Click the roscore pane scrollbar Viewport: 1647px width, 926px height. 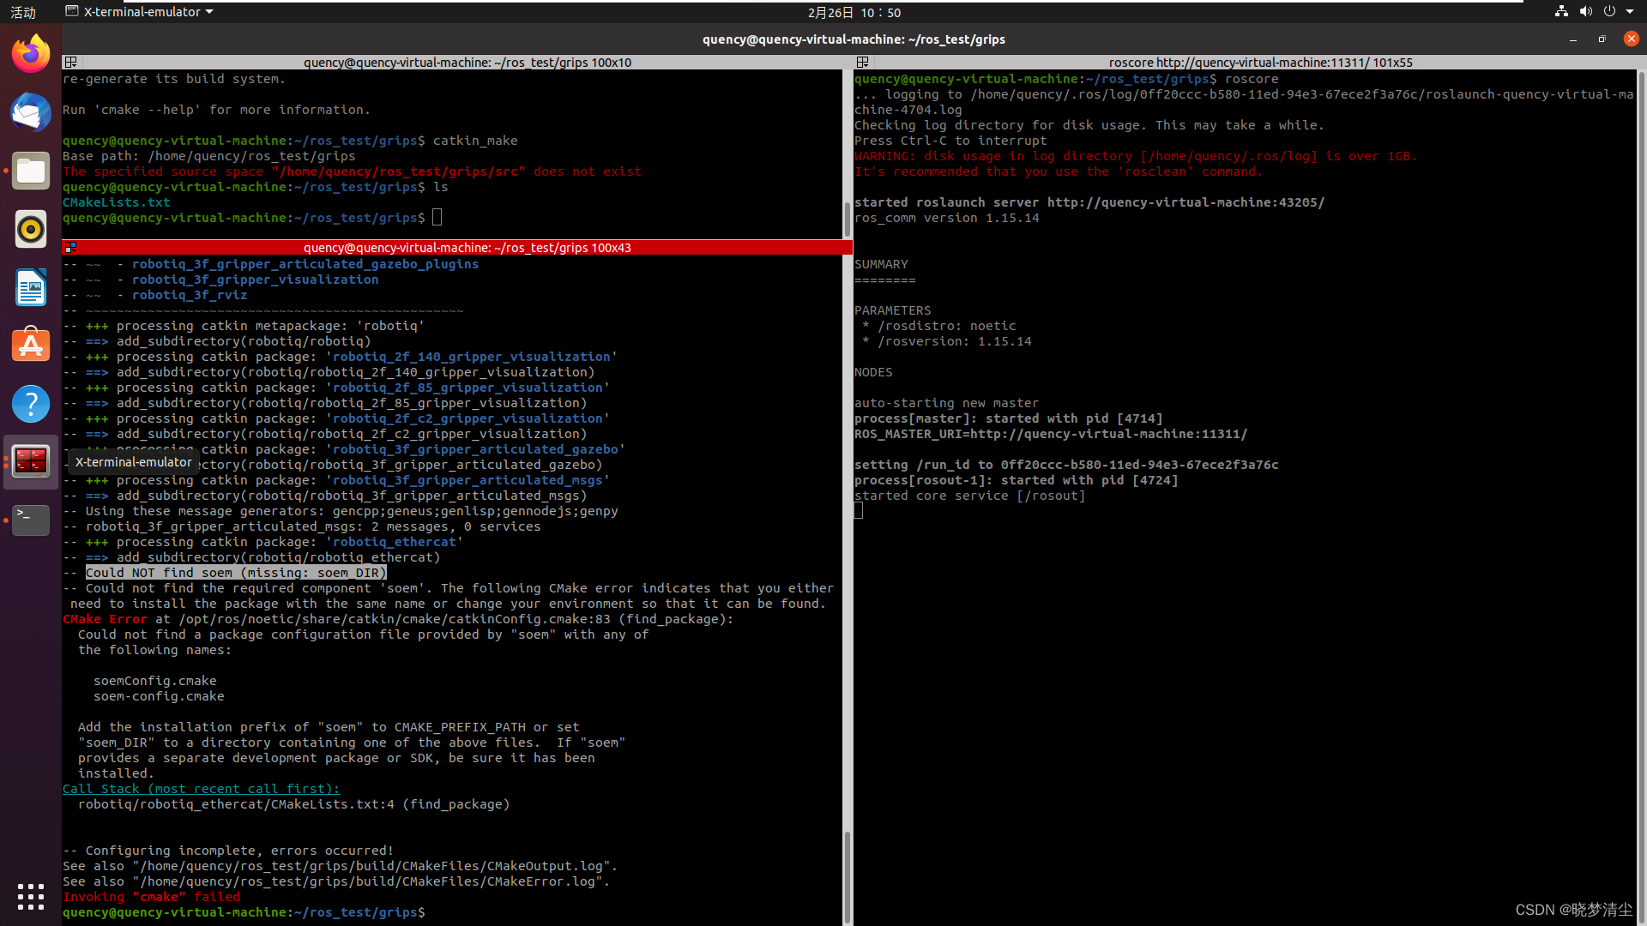[x=1642, y=497]
